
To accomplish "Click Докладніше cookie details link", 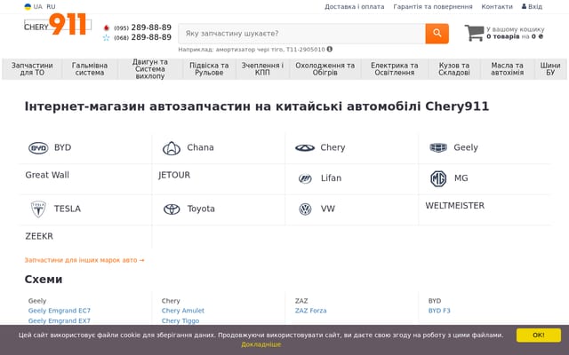I will tap(260, 344).
